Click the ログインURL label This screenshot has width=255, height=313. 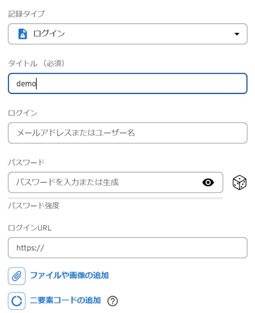(x=30, y=228)
